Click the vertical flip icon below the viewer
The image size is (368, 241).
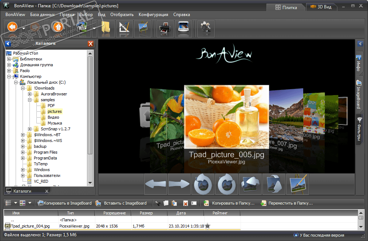click(x=274, y=184)
